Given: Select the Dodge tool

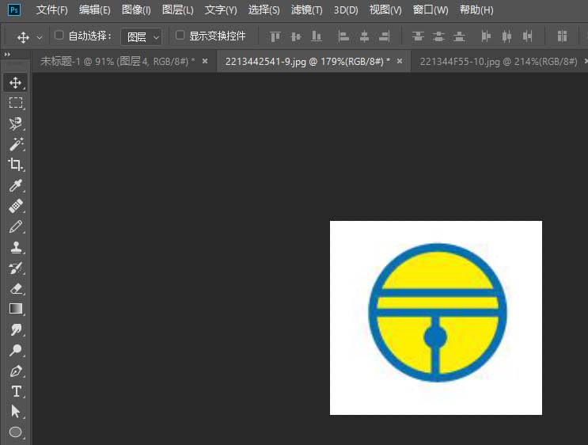Looking at the screenshot, I should (15, 350).
